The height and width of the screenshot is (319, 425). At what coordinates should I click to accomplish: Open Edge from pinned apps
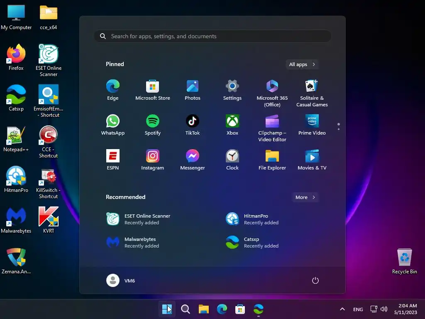(113, 90)
